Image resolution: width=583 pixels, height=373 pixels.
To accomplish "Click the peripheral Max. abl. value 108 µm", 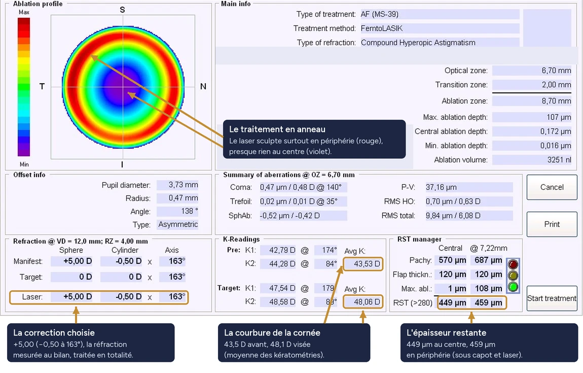I will [487, 288].
